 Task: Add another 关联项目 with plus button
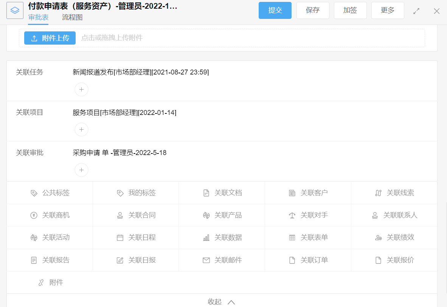[x=81, y=130]
